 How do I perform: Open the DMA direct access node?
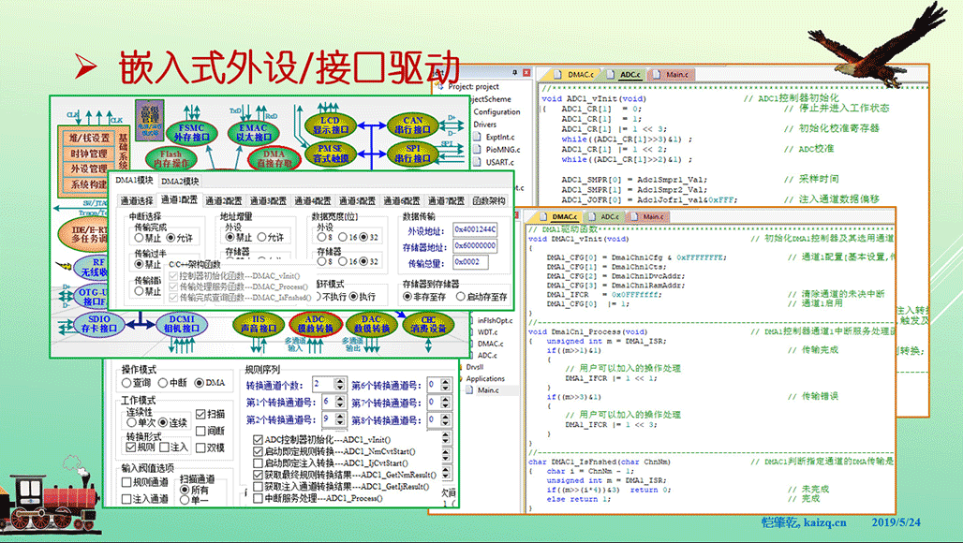(274, 158)
